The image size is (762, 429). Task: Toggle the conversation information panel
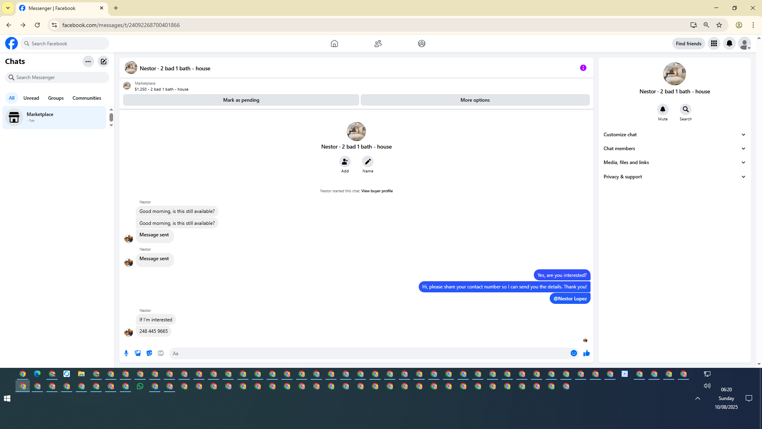[583, 68]
